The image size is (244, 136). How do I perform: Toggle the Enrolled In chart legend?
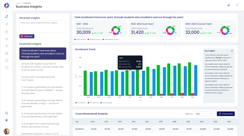point(80,103)
